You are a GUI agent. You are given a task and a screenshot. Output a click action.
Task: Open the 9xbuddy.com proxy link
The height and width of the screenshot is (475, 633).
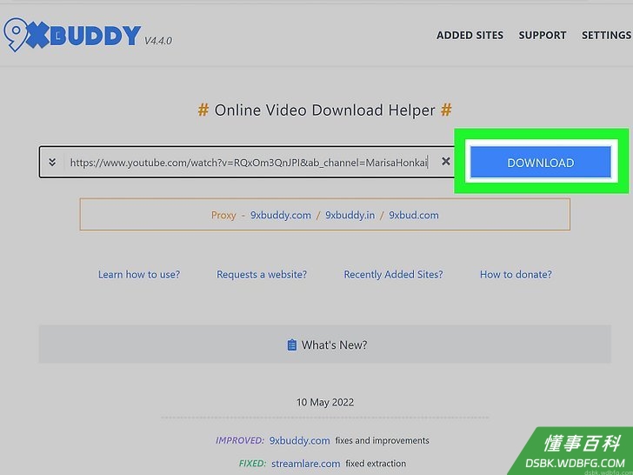281,215
